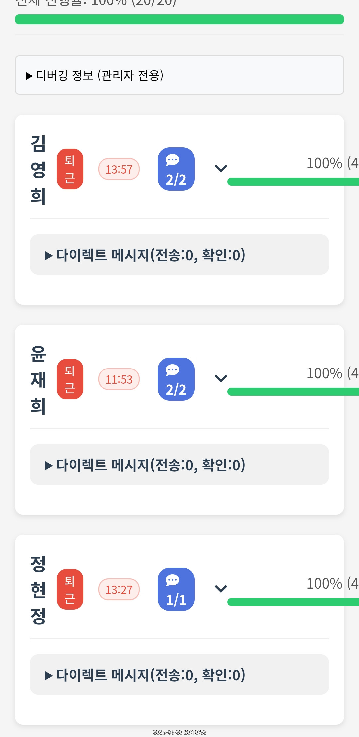This screenshot has width=359, height=737.
Task: Click the name 윤재희
Action: click(x=38, y=379)
